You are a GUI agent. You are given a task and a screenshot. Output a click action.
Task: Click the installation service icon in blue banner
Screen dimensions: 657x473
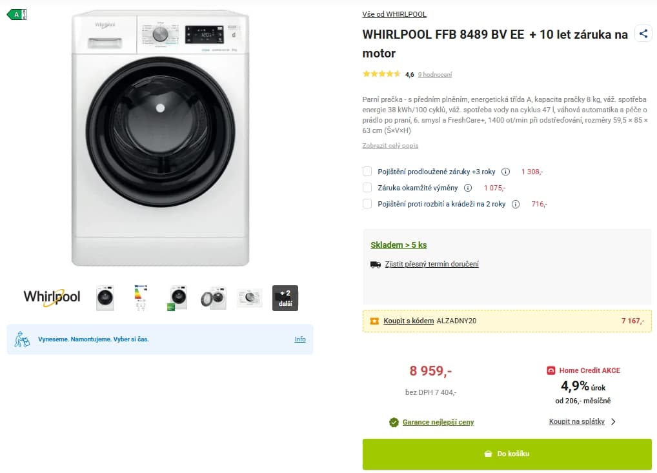tap(19, 339)
